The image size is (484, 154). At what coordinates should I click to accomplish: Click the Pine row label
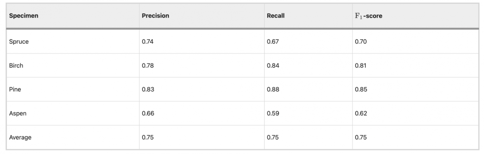(x=15, y=89)
